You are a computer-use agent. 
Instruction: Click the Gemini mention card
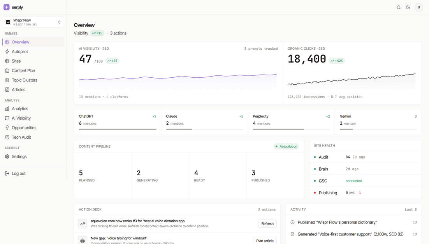(x=378, y=122)
